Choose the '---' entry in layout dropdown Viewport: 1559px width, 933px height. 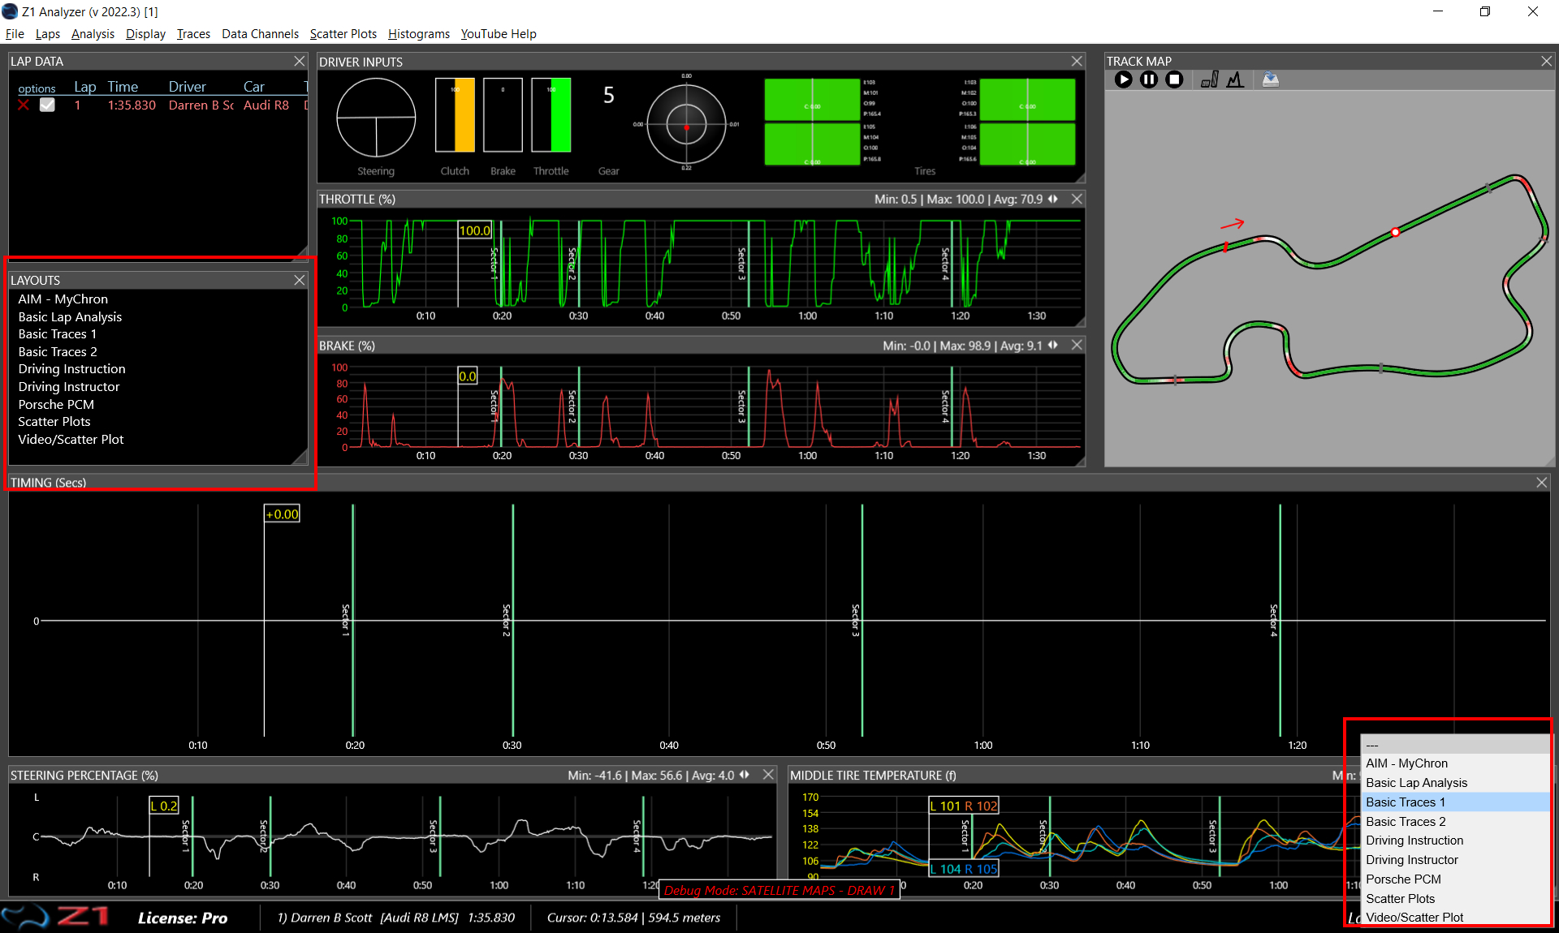[x=1456, y=745]
